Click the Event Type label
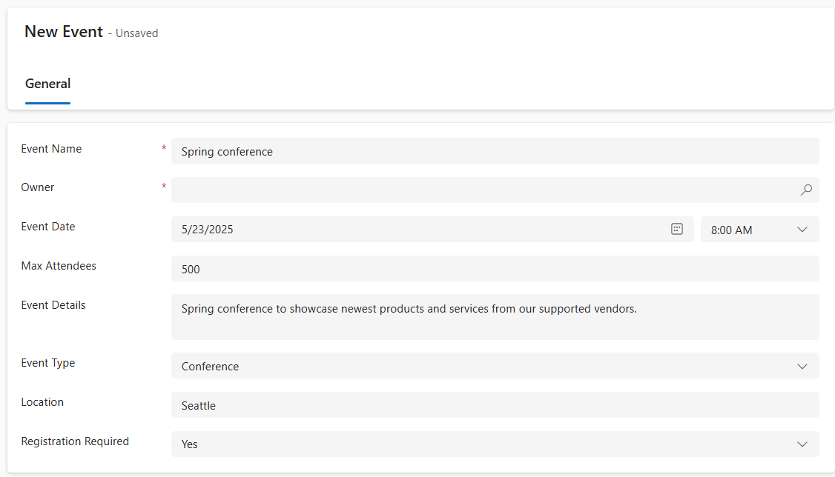 pyautogui.click(x=48, y=363)
